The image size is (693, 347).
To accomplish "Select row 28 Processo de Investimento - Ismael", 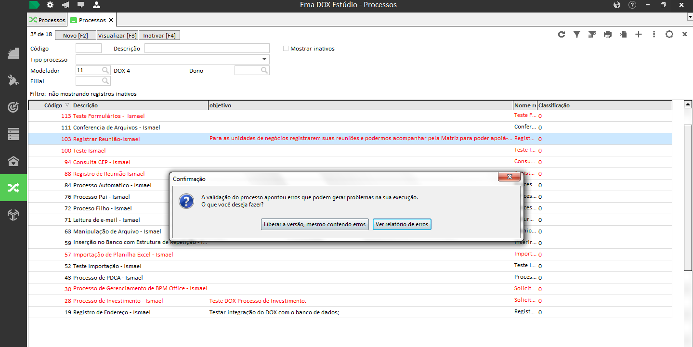I will [350, 301].
